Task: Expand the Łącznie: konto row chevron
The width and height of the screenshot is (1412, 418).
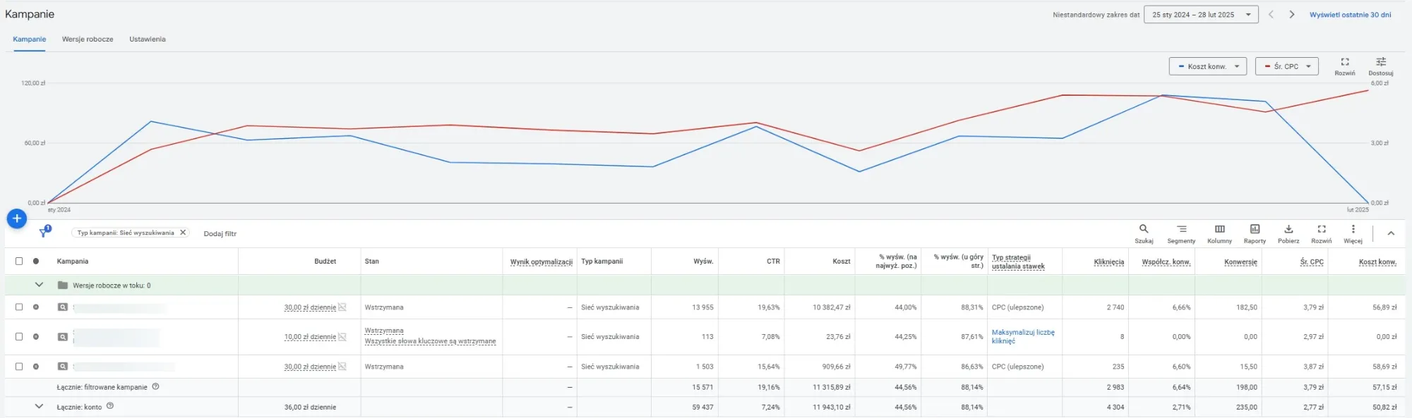Action: [x=39, y=406]
